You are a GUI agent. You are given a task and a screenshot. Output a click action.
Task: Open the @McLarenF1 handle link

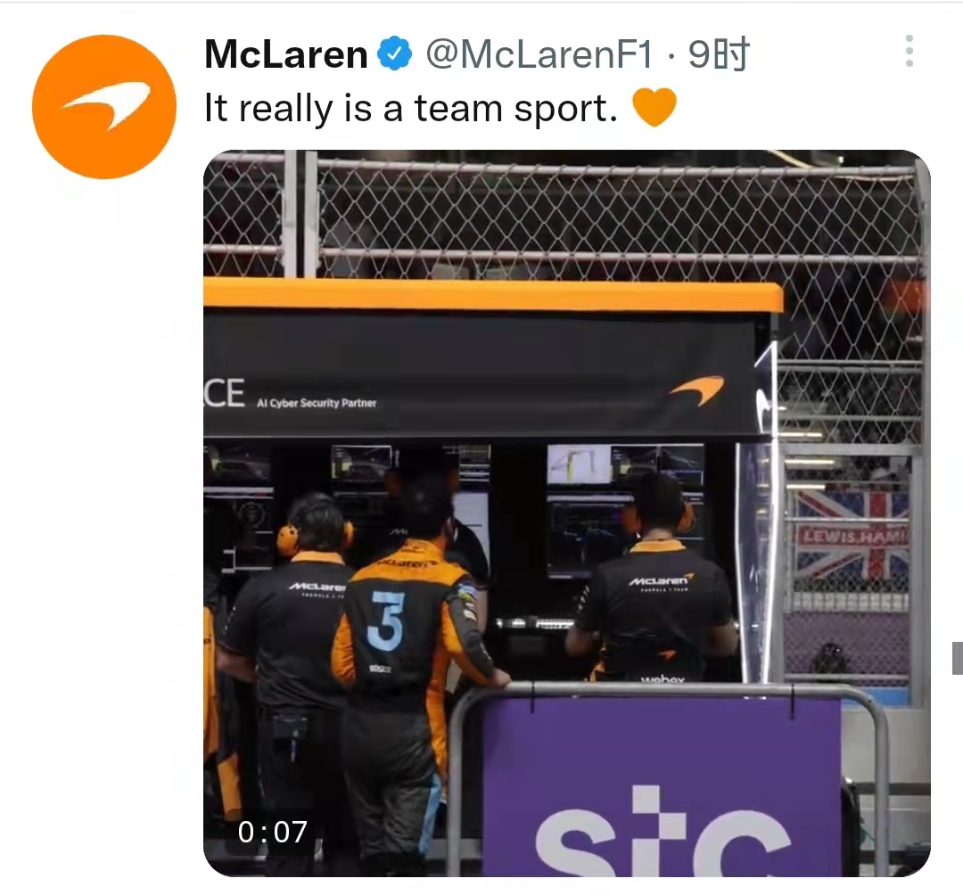(x=539, y=54)
